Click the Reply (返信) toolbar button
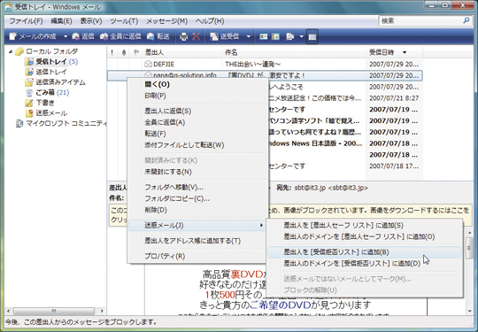Screen dimensions: 478x332 pyautogui.click(x=83, y=36)
